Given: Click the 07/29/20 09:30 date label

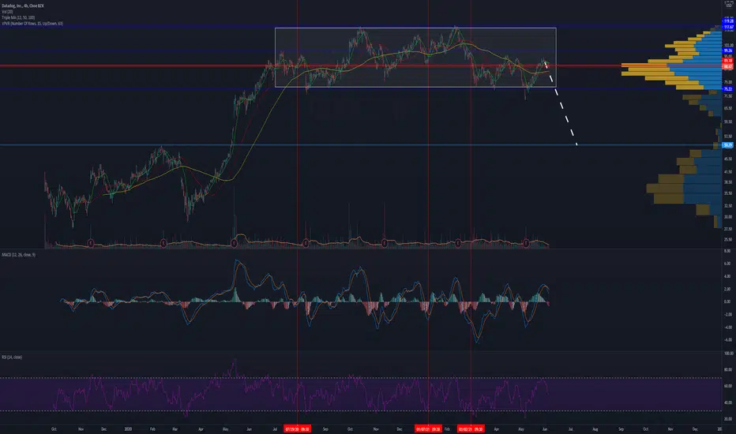Looking at the screenshot, I should [297, 428].
